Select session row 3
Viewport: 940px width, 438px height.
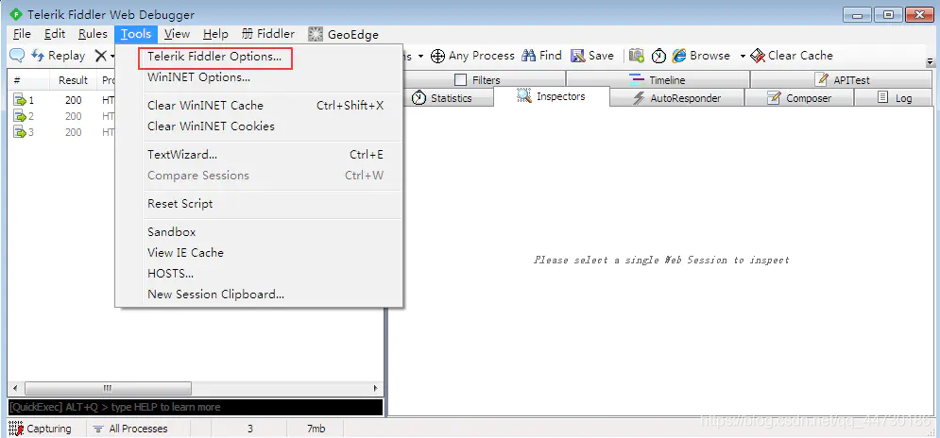click(63, 132)
